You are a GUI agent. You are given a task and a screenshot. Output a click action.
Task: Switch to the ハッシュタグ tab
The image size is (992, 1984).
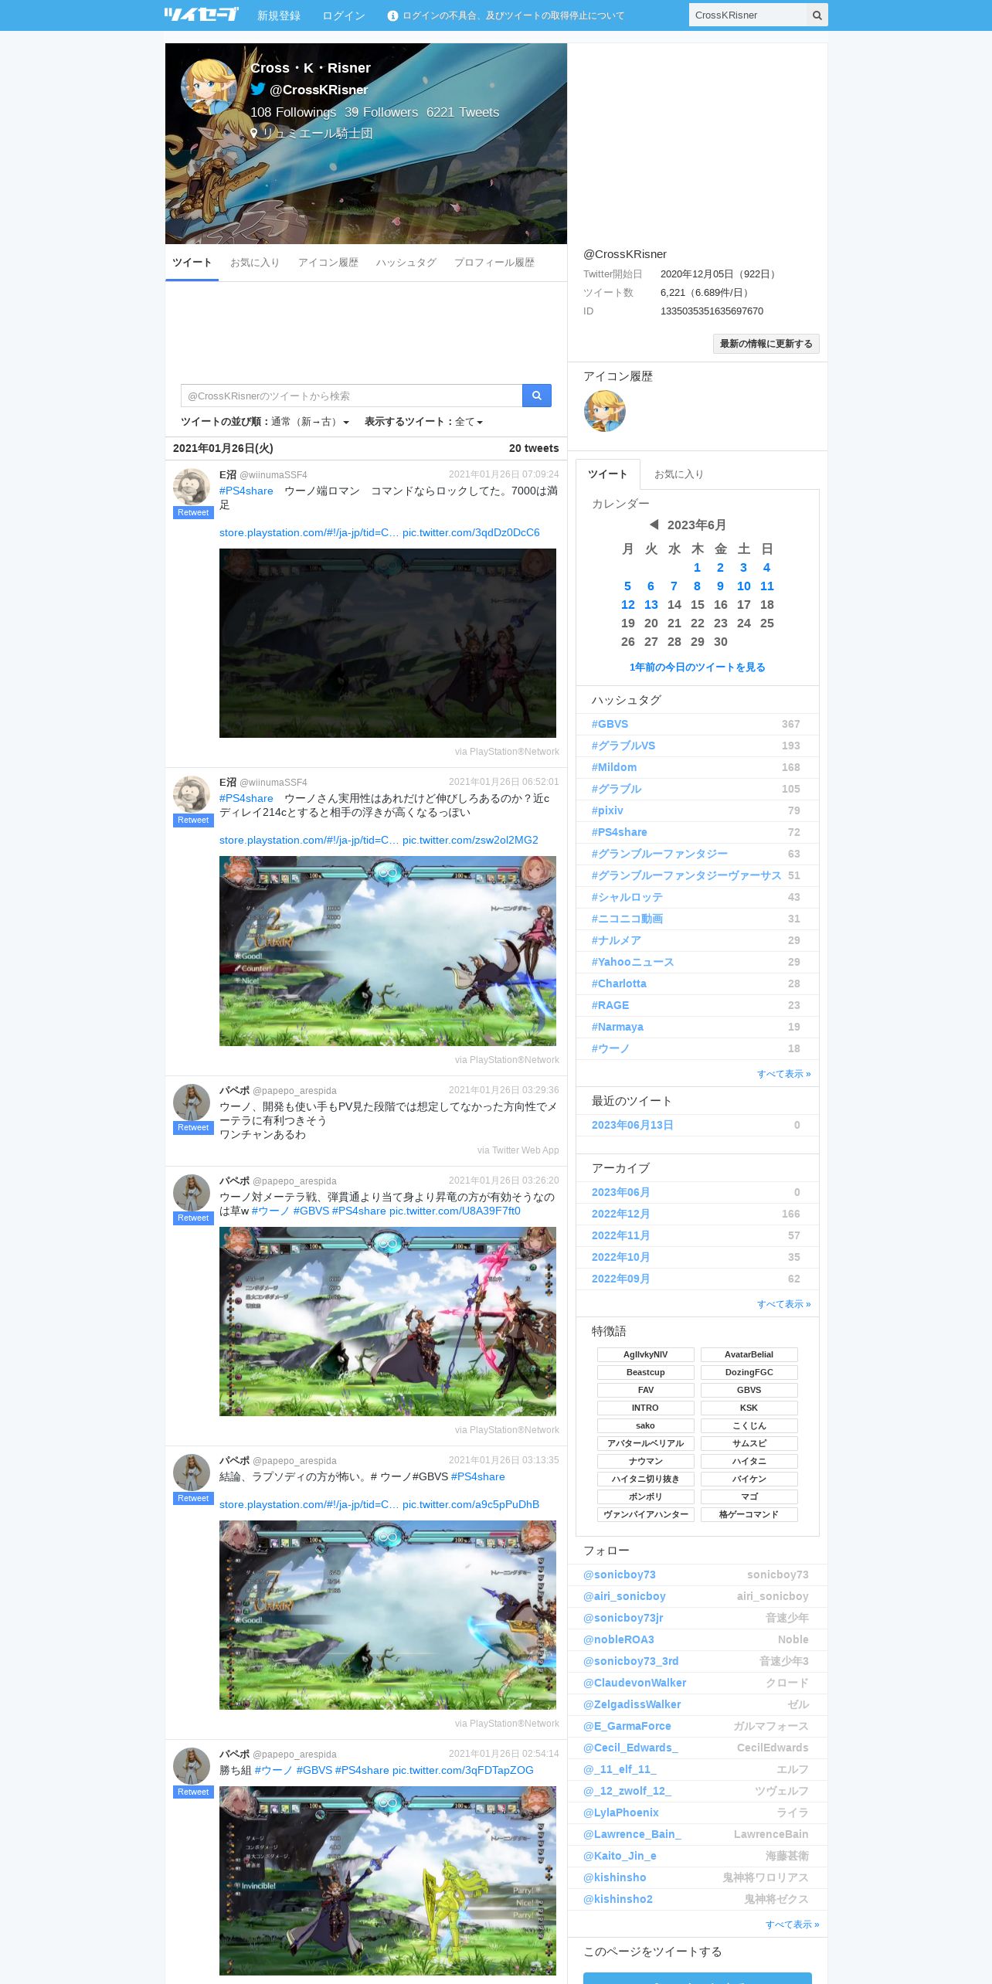tap(406, 263)
